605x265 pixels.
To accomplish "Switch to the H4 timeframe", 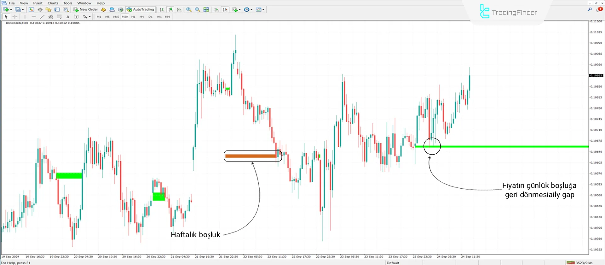I will click(x=142, y=17).
